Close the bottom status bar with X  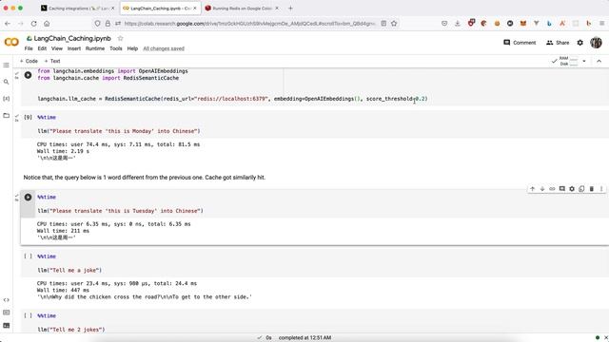pyautogui.click(x=605, y=338)
